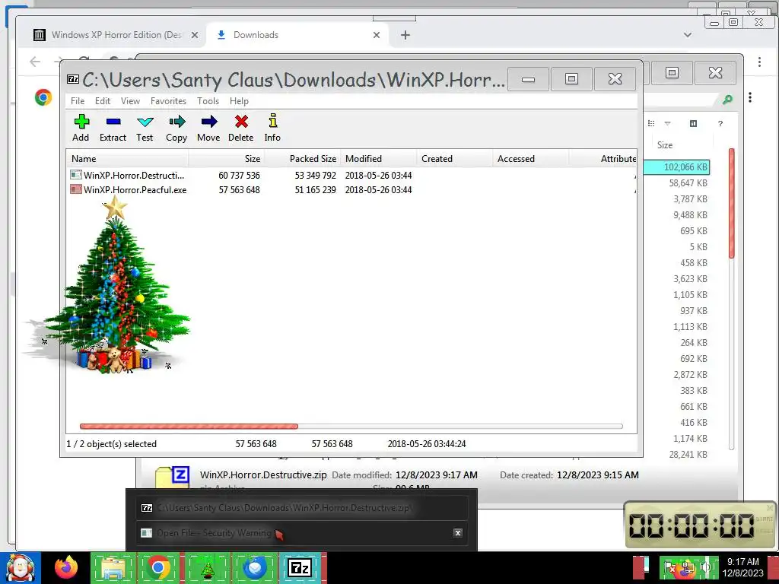
Task: Click the tray volume speaker icon
Action: [706, 567]
